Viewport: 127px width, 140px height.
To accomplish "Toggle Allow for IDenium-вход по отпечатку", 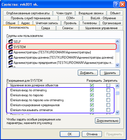I will pos(92,90).
